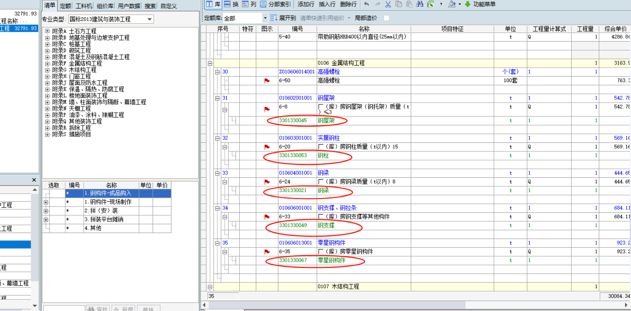Click red flag in row 6-50
The image size is (631, 311).
267,81
